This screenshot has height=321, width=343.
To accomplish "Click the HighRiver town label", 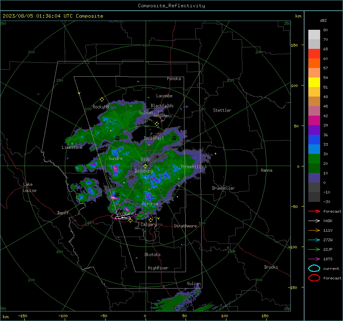I will (x=158, y=268).
